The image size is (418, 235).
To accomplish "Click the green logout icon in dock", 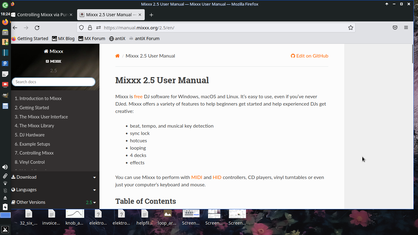I will (5, 5).
